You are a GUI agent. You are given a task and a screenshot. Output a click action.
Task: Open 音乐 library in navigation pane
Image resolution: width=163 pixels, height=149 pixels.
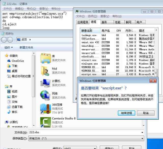(12, 112)
